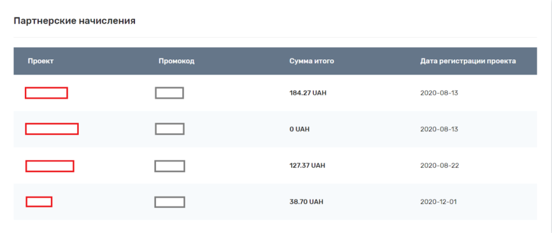The height and width of the screenshot is (233, 552).
Task: Open the project in the 127.37 UAH row
Action: click(x=50, y=166)
